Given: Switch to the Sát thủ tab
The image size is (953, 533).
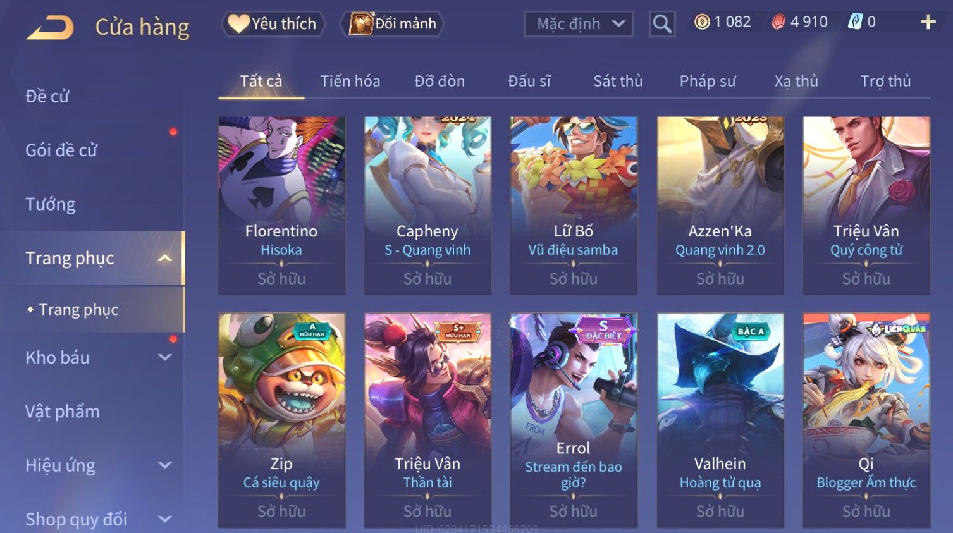Looking at the screenshot, I should click(618, 81).
